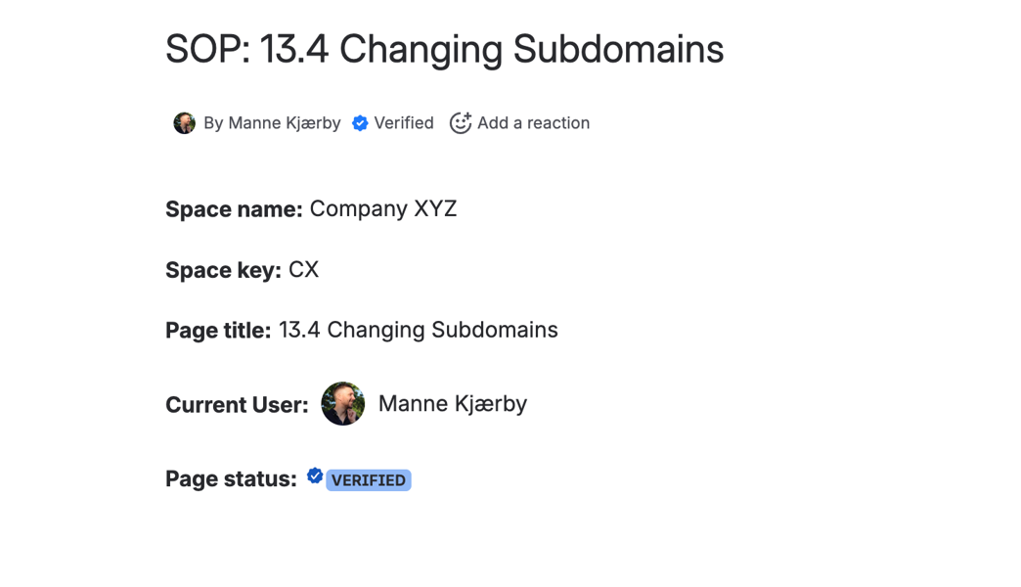The image size is (1021, 587).
Task: Click the check icon beside Page status
Action: click(x=315, y=476)
